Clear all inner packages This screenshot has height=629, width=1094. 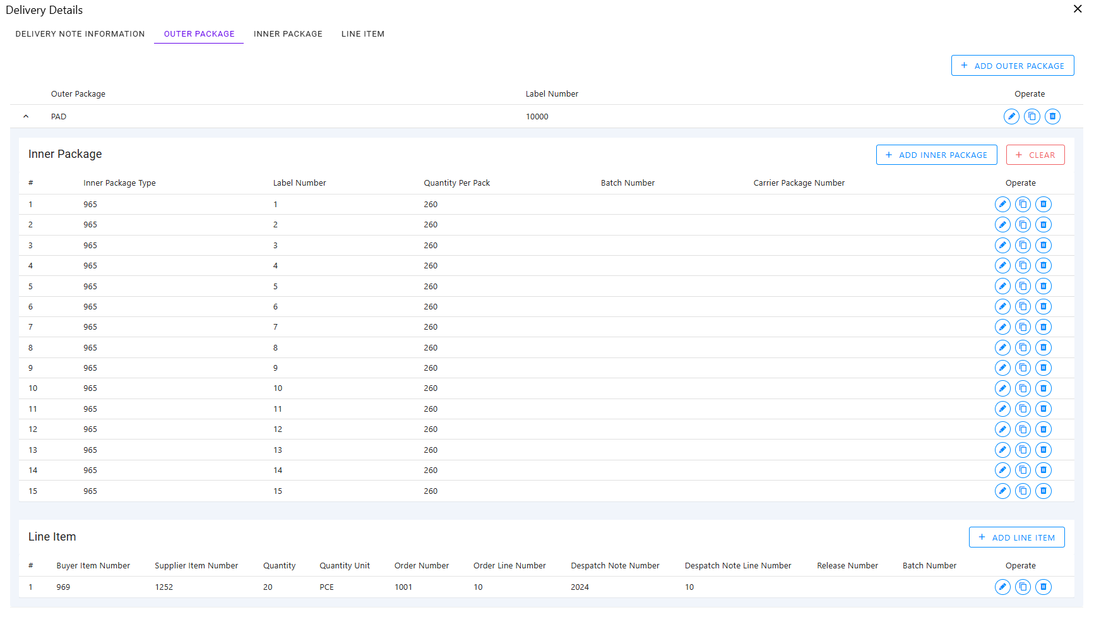(1035, 155)
